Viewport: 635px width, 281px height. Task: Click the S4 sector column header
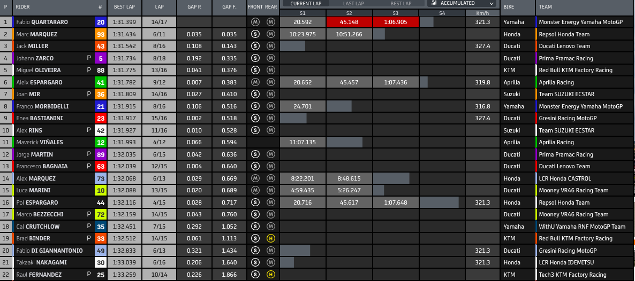442,13
